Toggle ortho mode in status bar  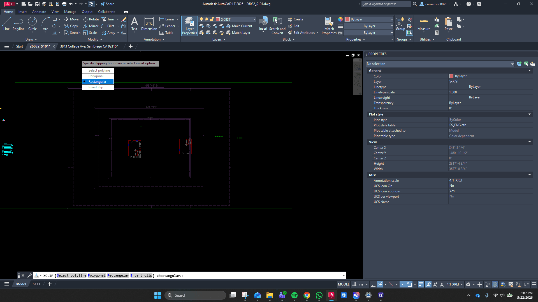pyautogui.click(x=373, y=284)
